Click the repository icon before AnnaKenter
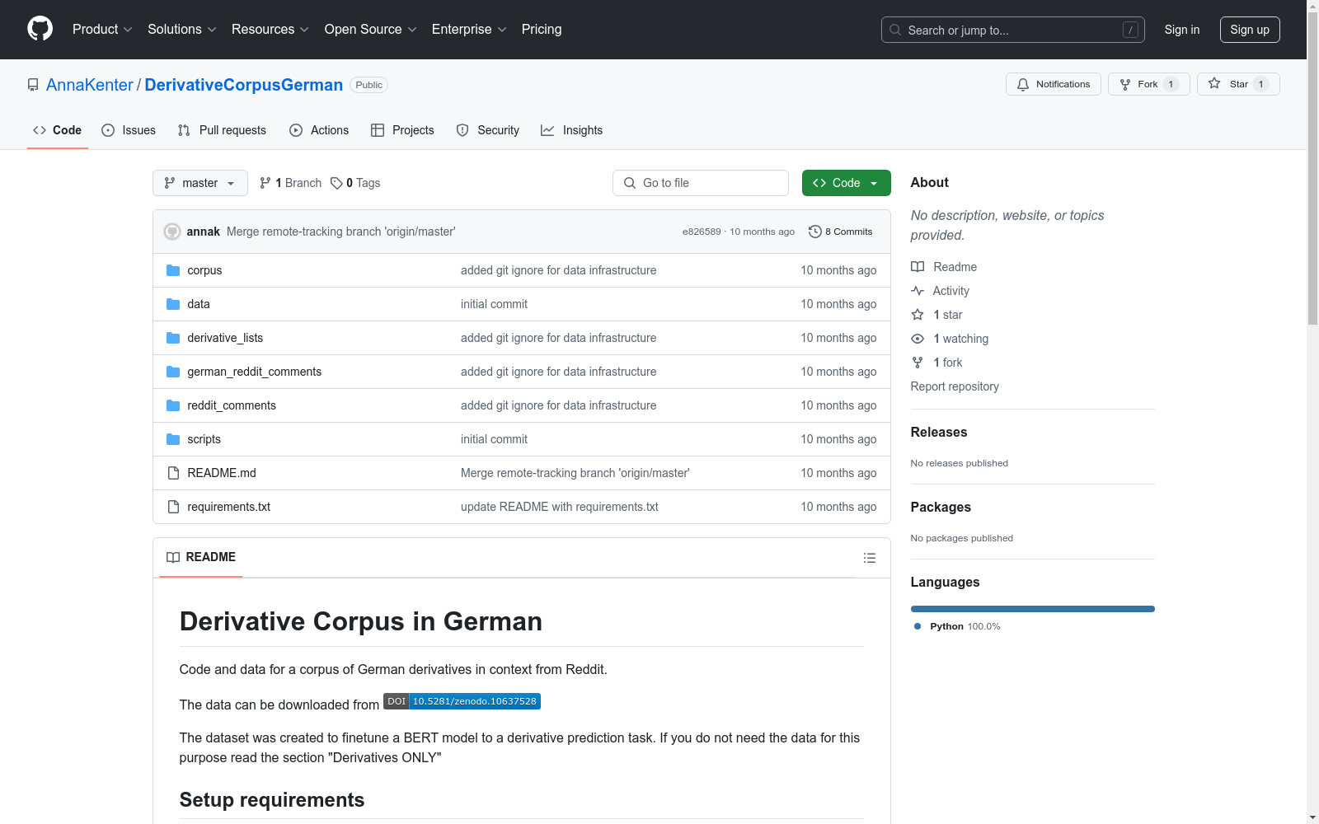The image size is (1319, 824). click(x=33, y=85)
